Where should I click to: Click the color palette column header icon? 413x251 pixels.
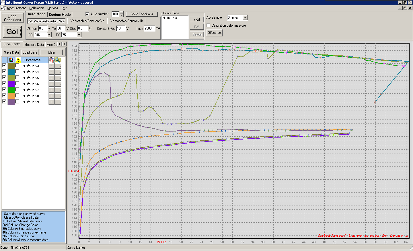[11, 60]
